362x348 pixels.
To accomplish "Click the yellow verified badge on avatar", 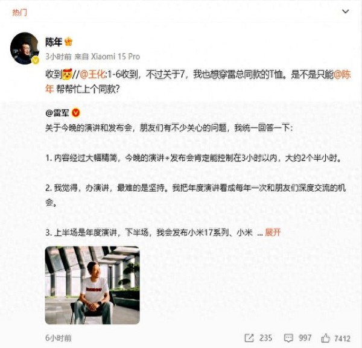I will coord(35,60).
